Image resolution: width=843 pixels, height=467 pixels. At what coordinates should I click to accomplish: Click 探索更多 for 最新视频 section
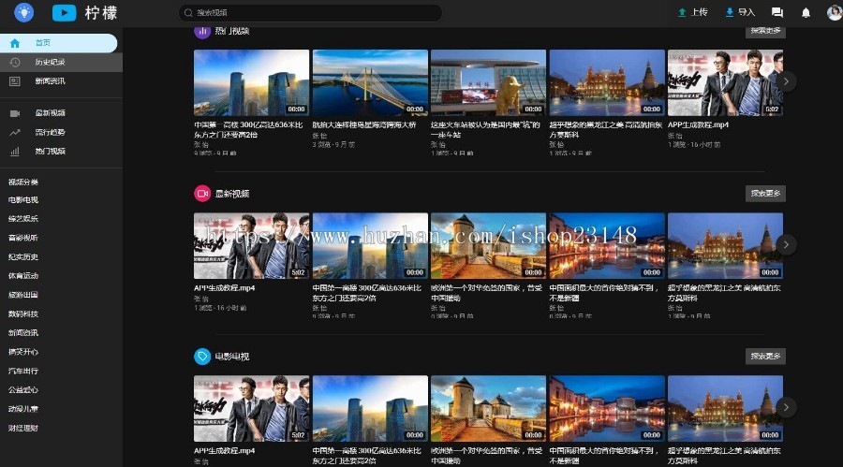tap(765, 194)
